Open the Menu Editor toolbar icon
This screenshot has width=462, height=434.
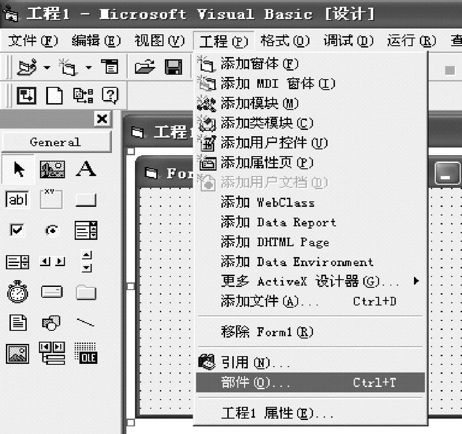[110, 66]
